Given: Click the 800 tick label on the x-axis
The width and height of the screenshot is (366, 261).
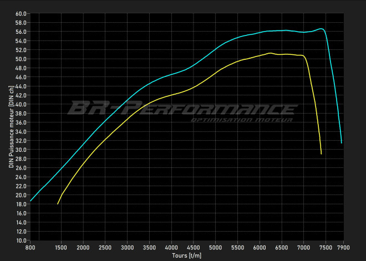Looking at the screenshot, I should 30,247.
